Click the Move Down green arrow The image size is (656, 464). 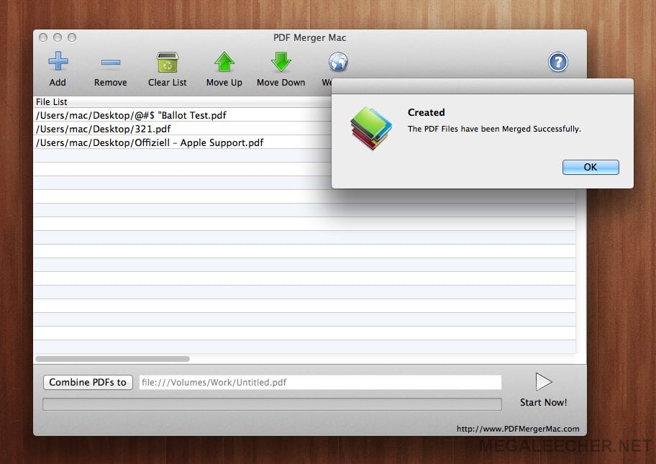281,62
